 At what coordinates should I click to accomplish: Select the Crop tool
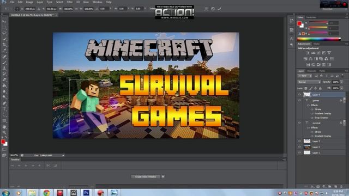pos(4,45)
